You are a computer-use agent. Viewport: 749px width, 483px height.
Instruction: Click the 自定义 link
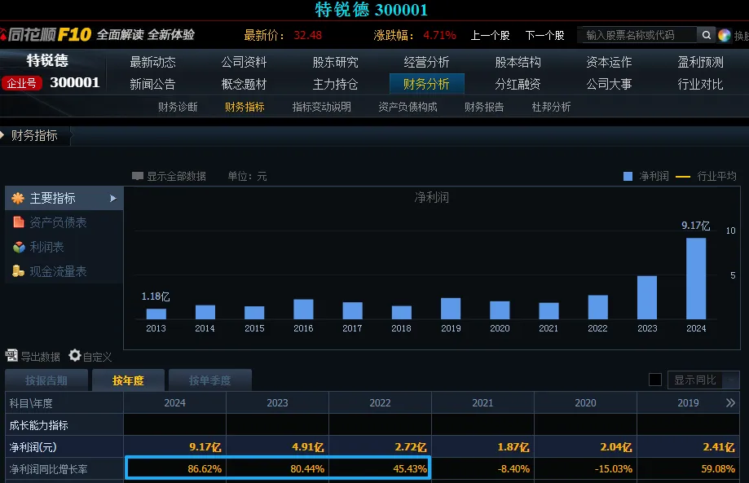coord(97,357)
